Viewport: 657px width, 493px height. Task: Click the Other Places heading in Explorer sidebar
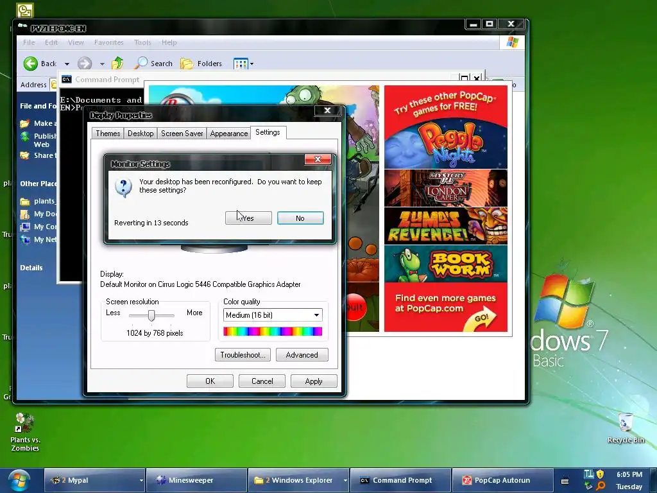(38, 184)
